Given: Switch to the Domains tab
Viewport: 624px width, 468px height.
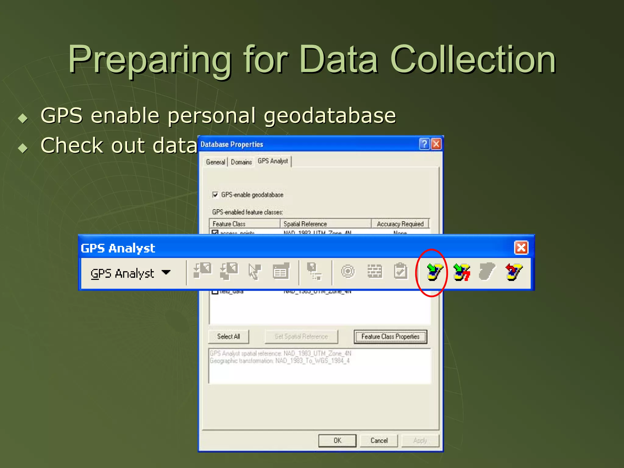Looking at the screenshot, I should (241, 162).
